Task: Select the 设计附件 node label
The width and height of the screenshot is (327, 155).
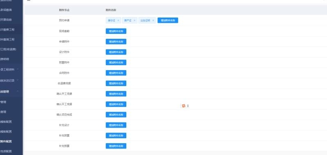Action: coord(64,52)
